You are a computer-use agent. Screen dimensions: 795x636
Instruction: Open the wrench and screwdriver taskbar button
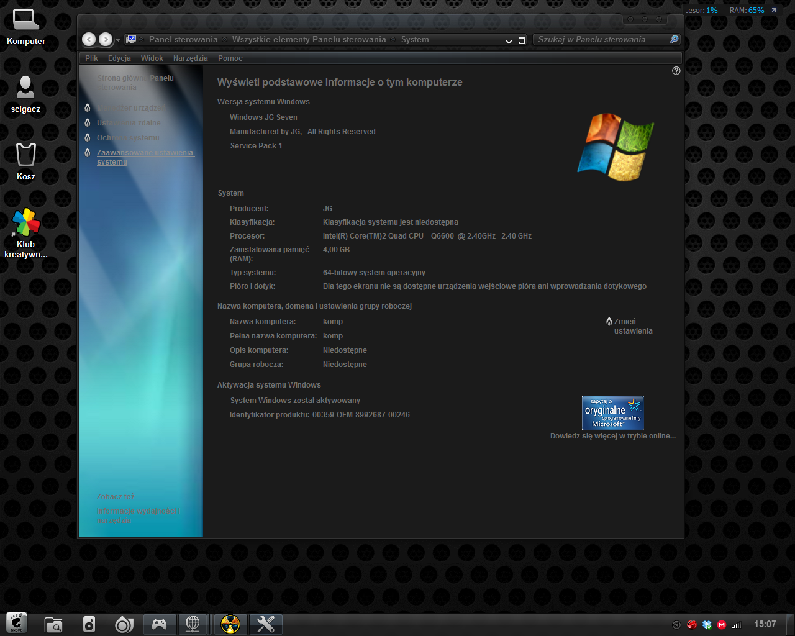click(266, 624)
